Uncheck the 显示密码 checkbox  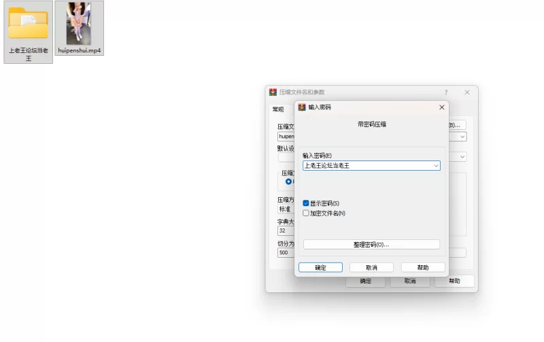click(306, 203)
